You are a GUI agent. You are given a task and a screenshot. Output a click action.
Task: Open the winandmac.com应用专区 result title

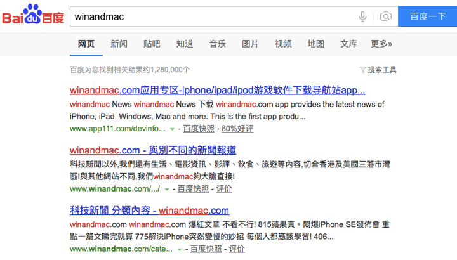click(217, 90)
